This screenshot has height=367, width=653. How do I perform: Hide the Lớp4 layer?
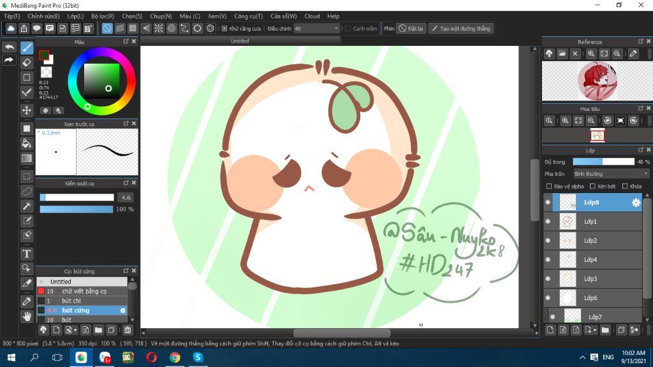click(548, 260)
